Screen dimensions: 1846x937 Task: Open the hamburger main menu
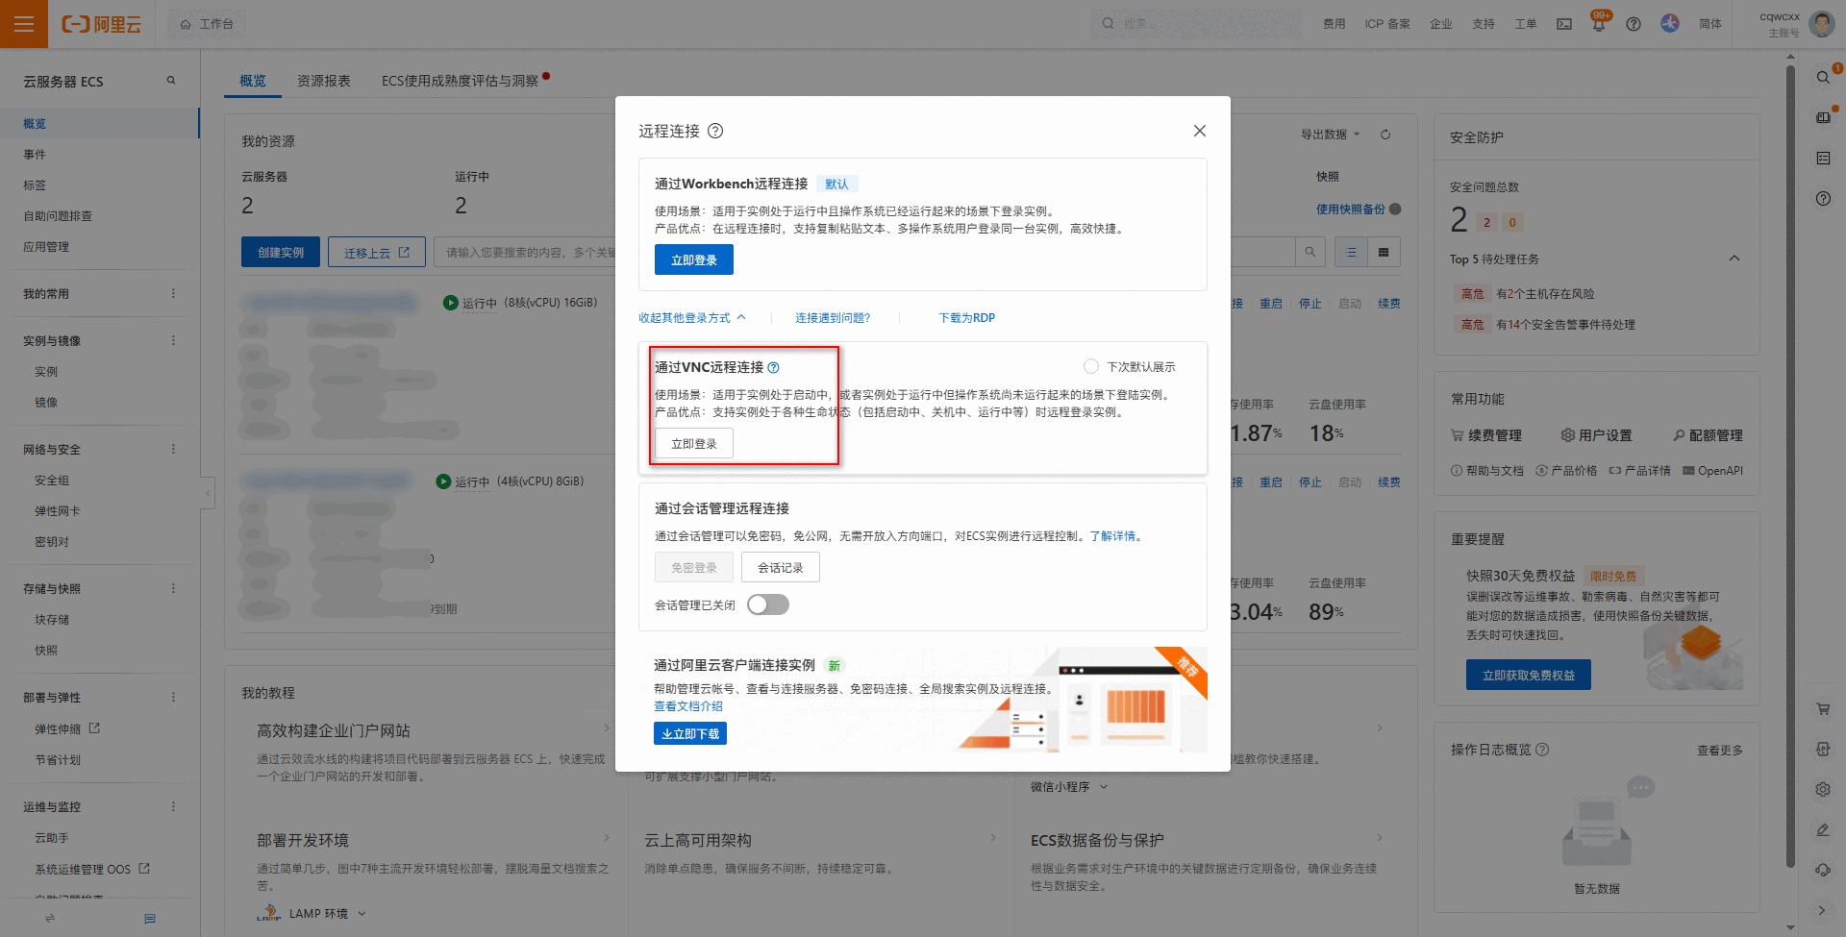coord(24,24)
